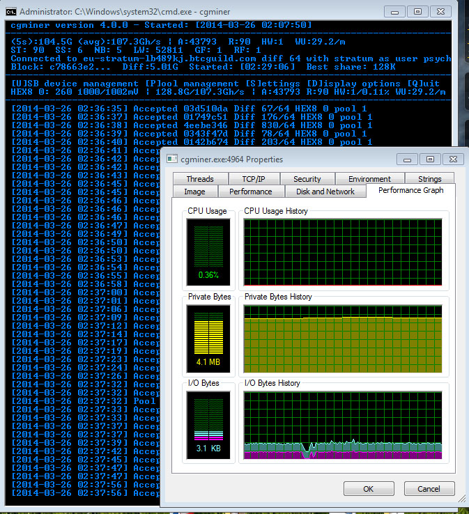Click the '[S]ettings' option in console
Viewport: 469px width, 514px height.
click(x=272, y=84)
